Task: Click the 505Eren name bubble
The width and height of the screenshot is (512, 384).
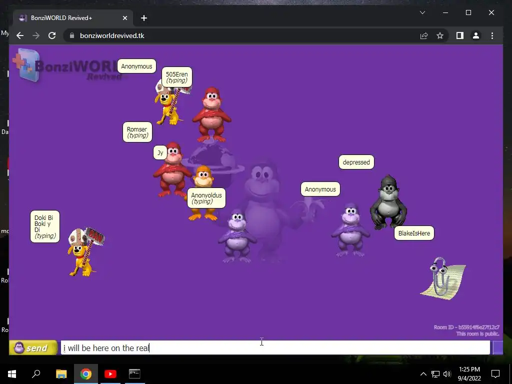Action: point(177,77)
